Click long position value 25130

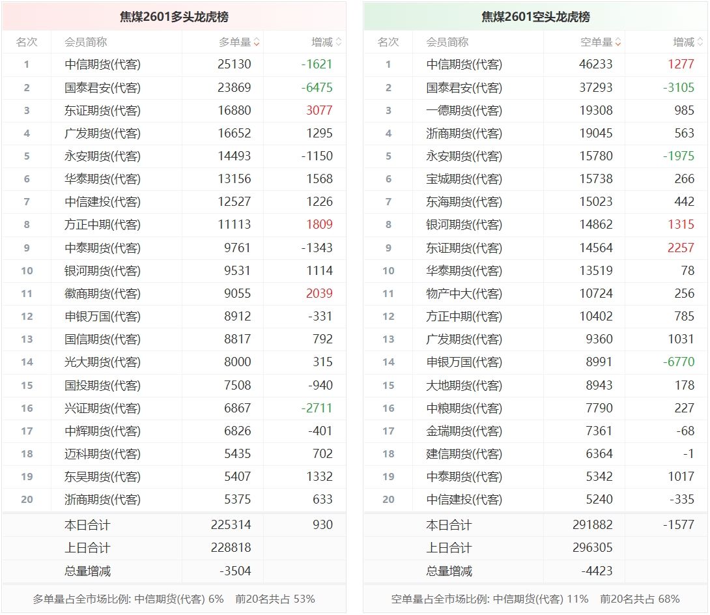coord(234,64)
